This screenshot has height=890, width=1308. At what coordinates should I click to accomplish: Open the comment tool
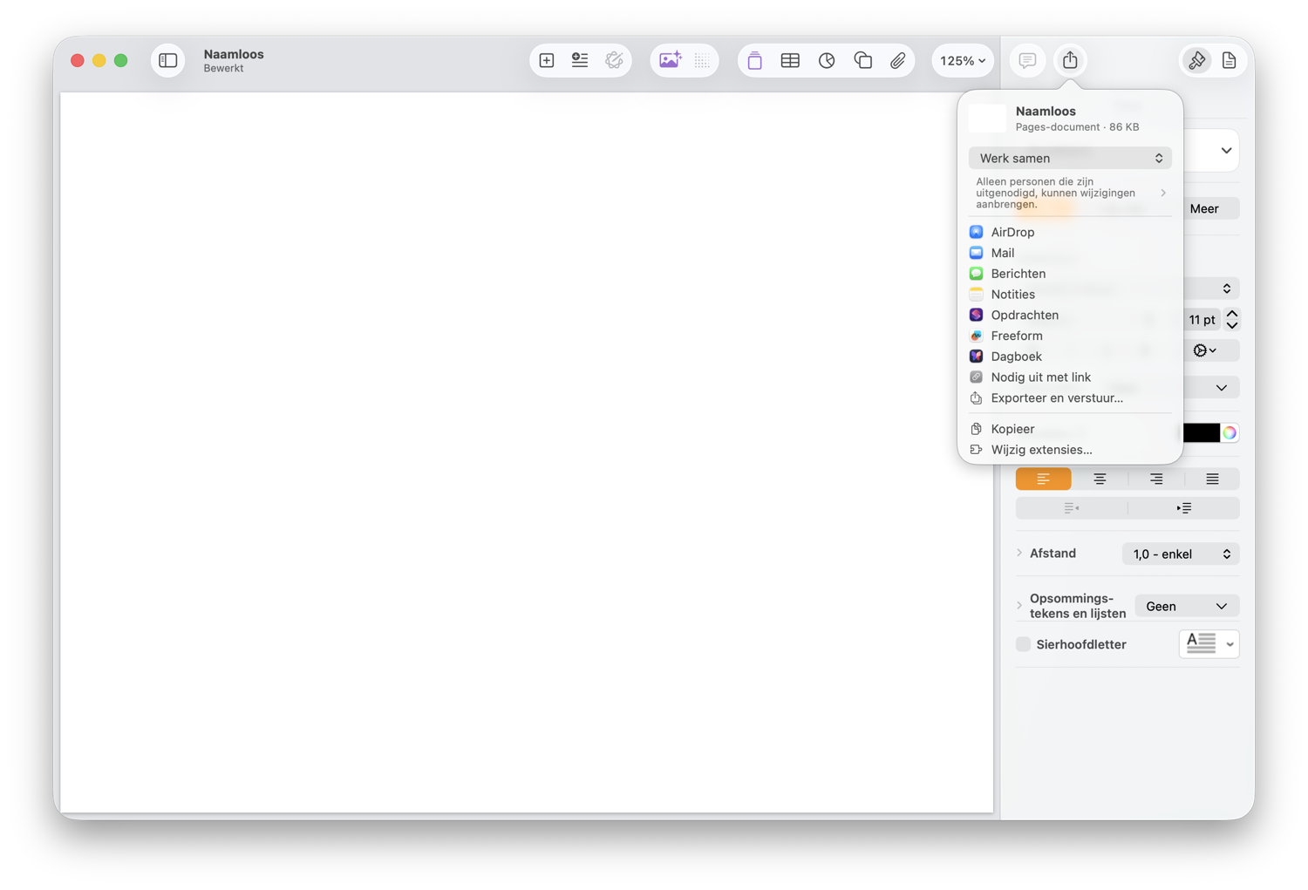tap(1027, 60)
